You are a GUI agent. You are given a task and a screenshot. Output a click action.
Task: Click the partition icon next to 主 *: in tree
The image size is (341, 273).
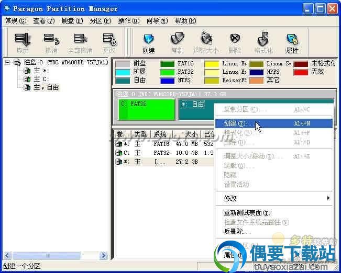coord(27,71)
